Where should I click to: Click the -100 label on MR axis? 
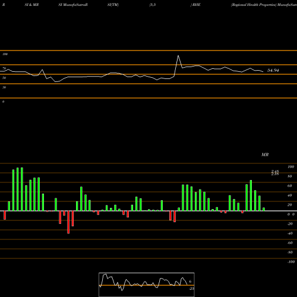point(291,262)
